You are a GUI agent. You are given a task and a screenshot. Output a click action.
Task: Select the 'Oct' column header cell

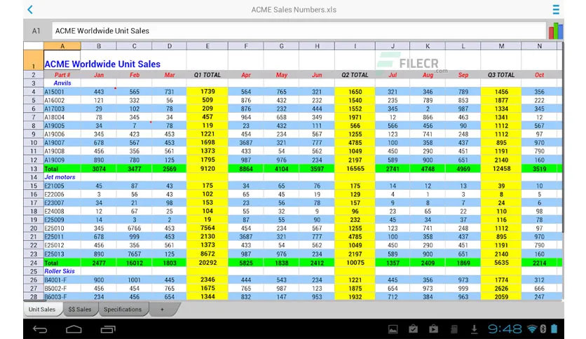pos(539,75)
